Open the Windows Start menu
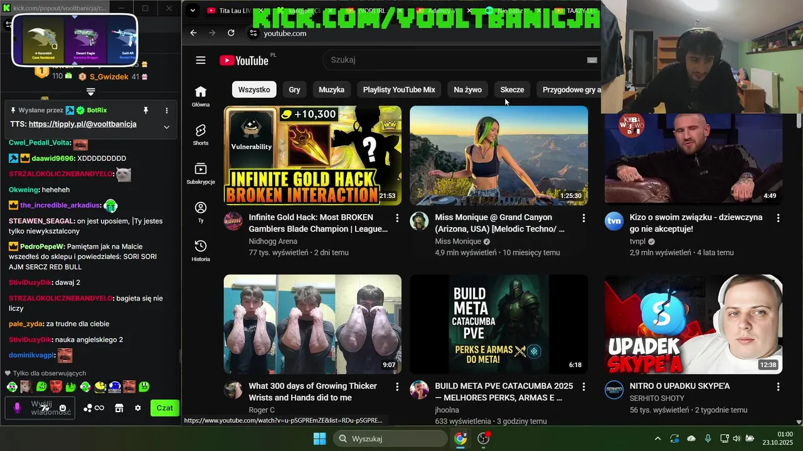 [319, 438]
